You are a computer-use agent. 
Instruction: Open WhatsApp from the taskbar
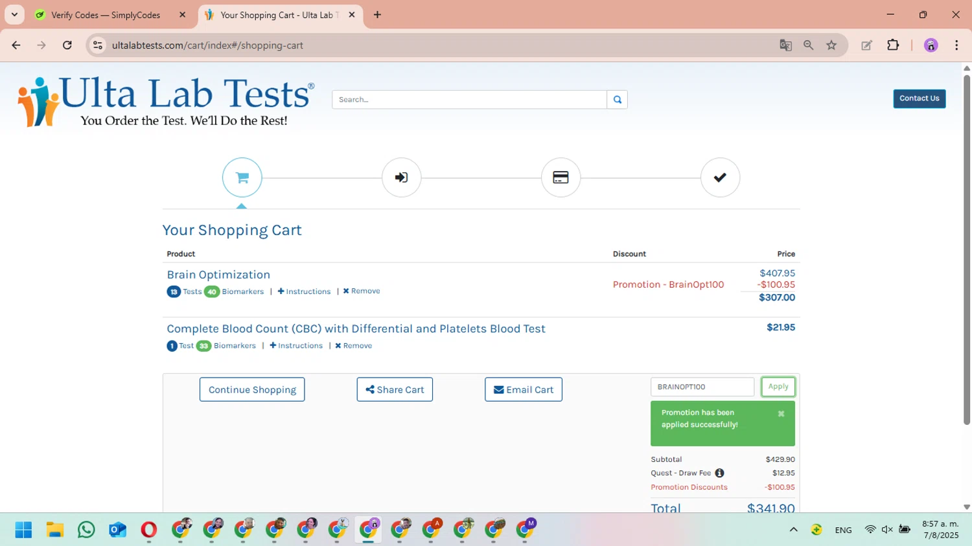(86, 530)
